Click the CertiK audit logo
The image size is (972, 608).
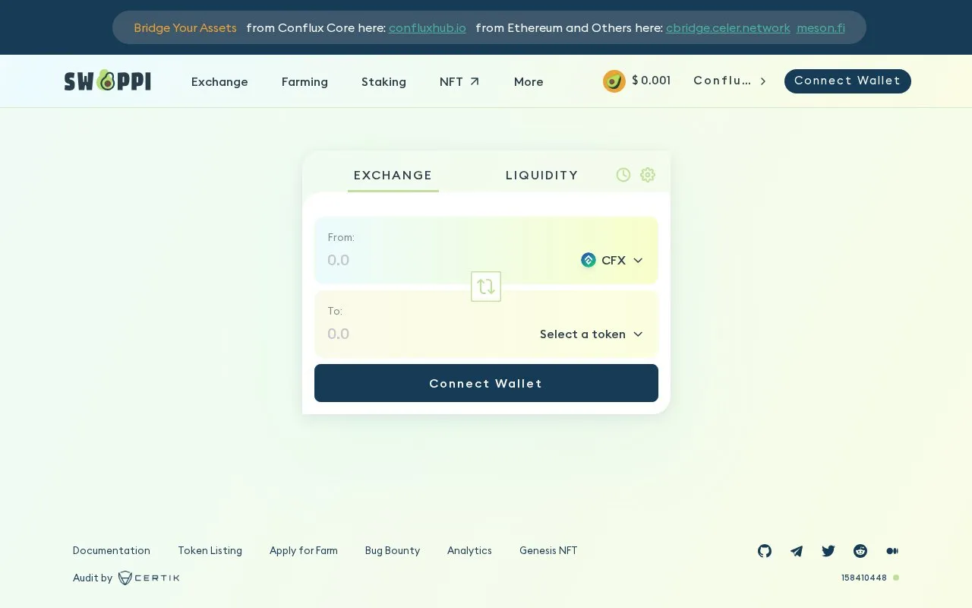(149, 578)
